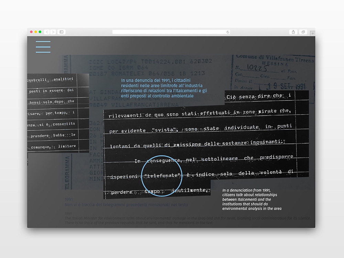The height and width of the screenshot is (258, 344).
Task: Click the text "Non vi è traccia del telegrammi"
Action: click(x=126, y=205)
